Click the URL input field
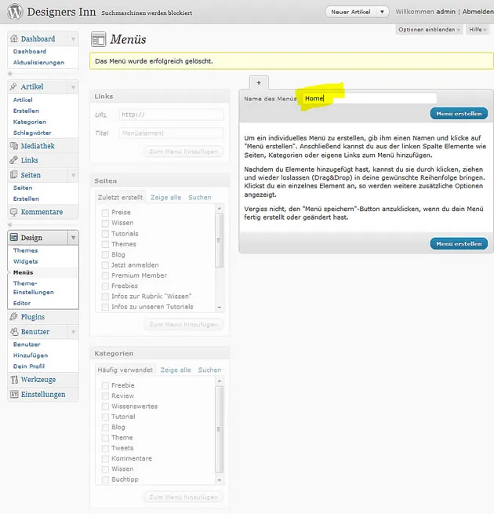The image size is (494, 514). click(x=171, y=115)
